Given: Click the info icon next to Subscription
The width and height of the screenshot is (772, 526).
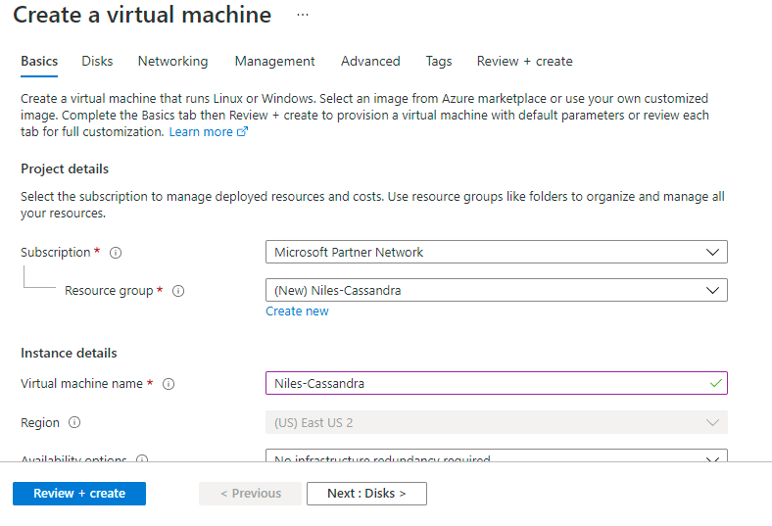Looking at the screenshot, I should point(116,253).
